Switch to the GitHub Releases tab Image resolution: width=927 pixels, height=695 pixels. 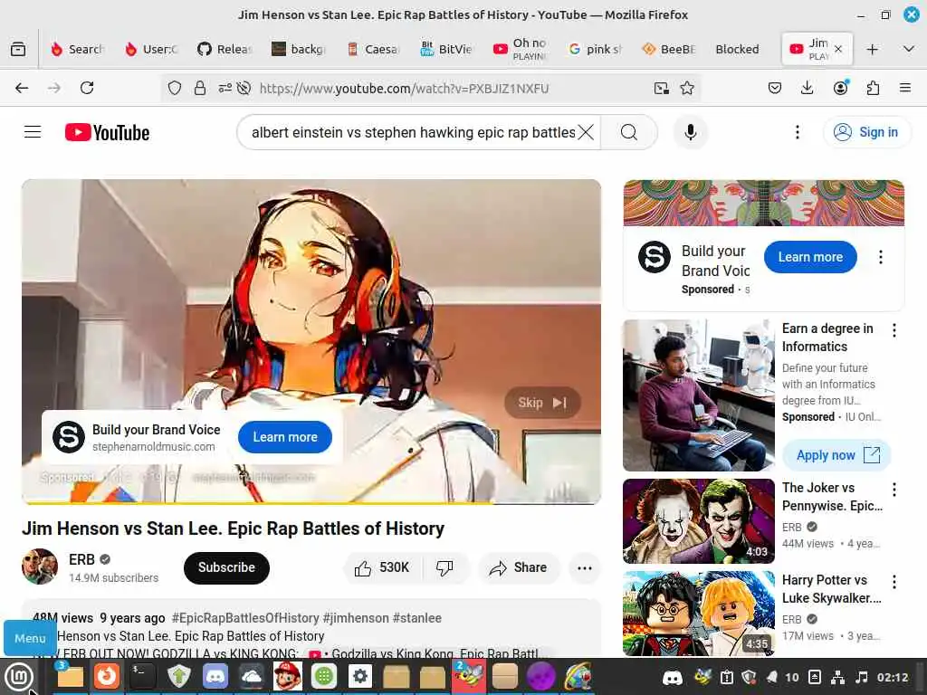coord(225,49)
